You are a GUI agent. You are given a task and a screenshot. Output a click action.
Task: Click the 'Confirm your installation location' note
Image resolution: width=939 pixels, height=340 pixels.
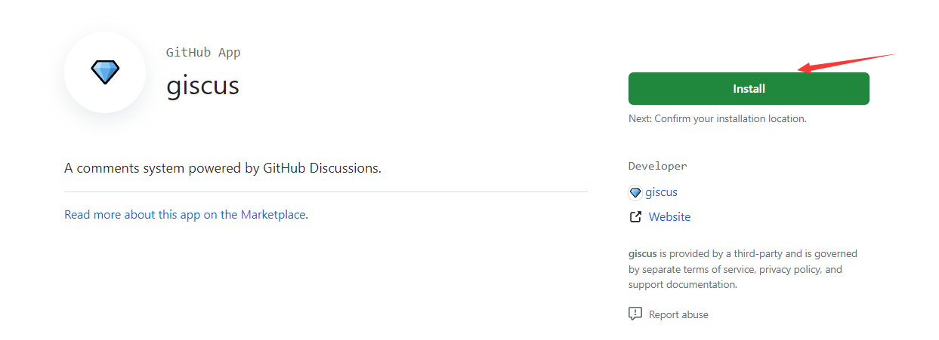point(717,119)
